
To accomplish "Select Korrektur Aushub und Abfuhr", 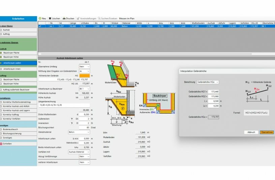I will 19,106.
